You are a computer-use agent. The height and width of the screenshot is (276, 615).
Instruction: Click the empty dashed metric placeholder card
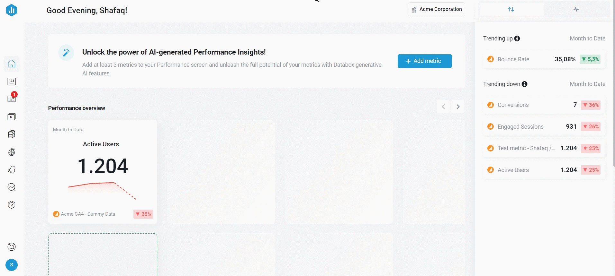point(103,254)
